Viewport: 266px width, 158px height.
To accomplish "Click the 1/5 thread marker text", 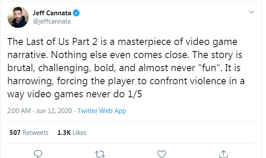I will click(135, 94).
